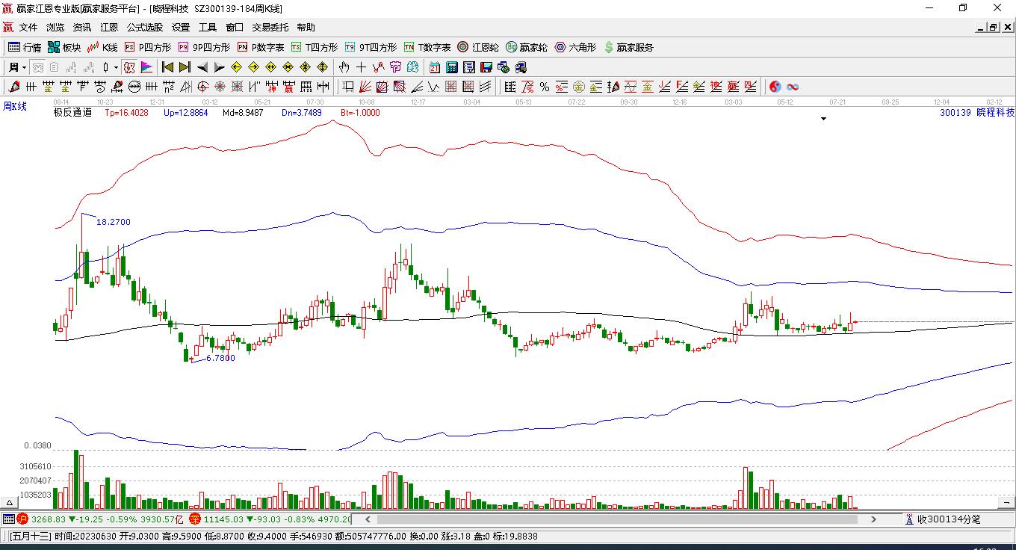Click the blue infinity symbol icon
1016x550 pixels.
(x=793, y=87)
